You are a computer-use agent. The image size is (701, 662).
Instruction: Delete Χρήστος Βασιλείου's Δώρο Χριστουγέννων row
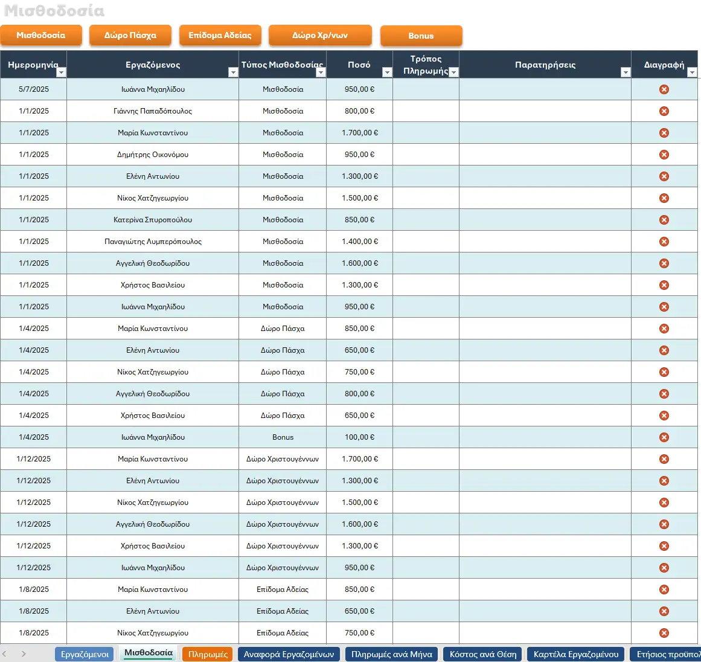pyautogui.click(x=664, y=546)
